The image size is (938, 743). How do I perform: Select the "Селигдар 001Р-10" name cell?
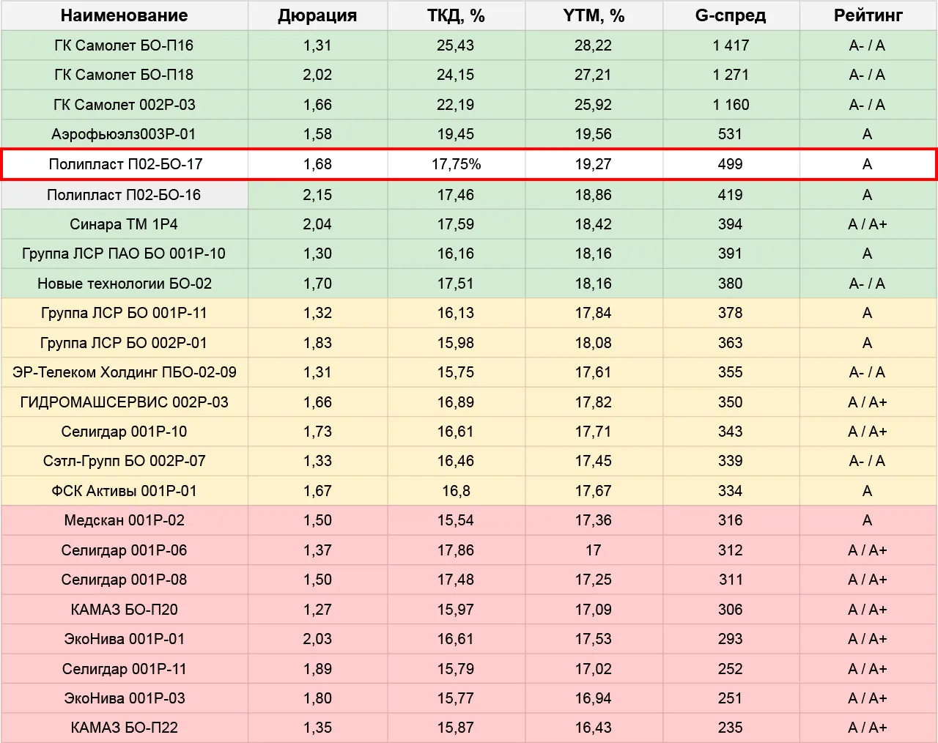124,432
